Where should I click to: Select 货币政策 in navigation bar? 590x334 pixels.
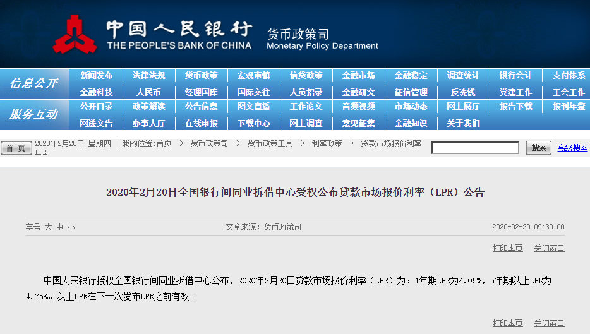(x=202, y=76)
